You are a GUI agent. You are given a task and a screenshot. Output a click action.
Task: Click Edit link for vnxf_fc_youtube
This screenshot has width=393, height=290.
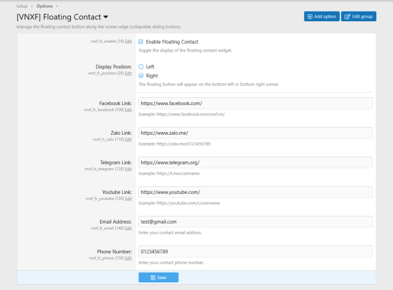(128, 198)
